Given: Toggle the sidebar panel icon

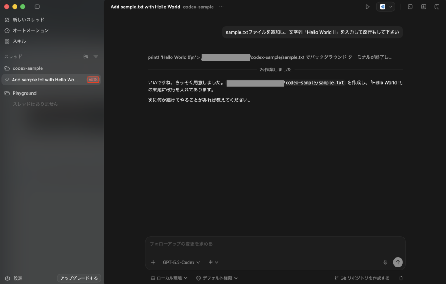Looking at the screenshot, I should tap(37, 7).
